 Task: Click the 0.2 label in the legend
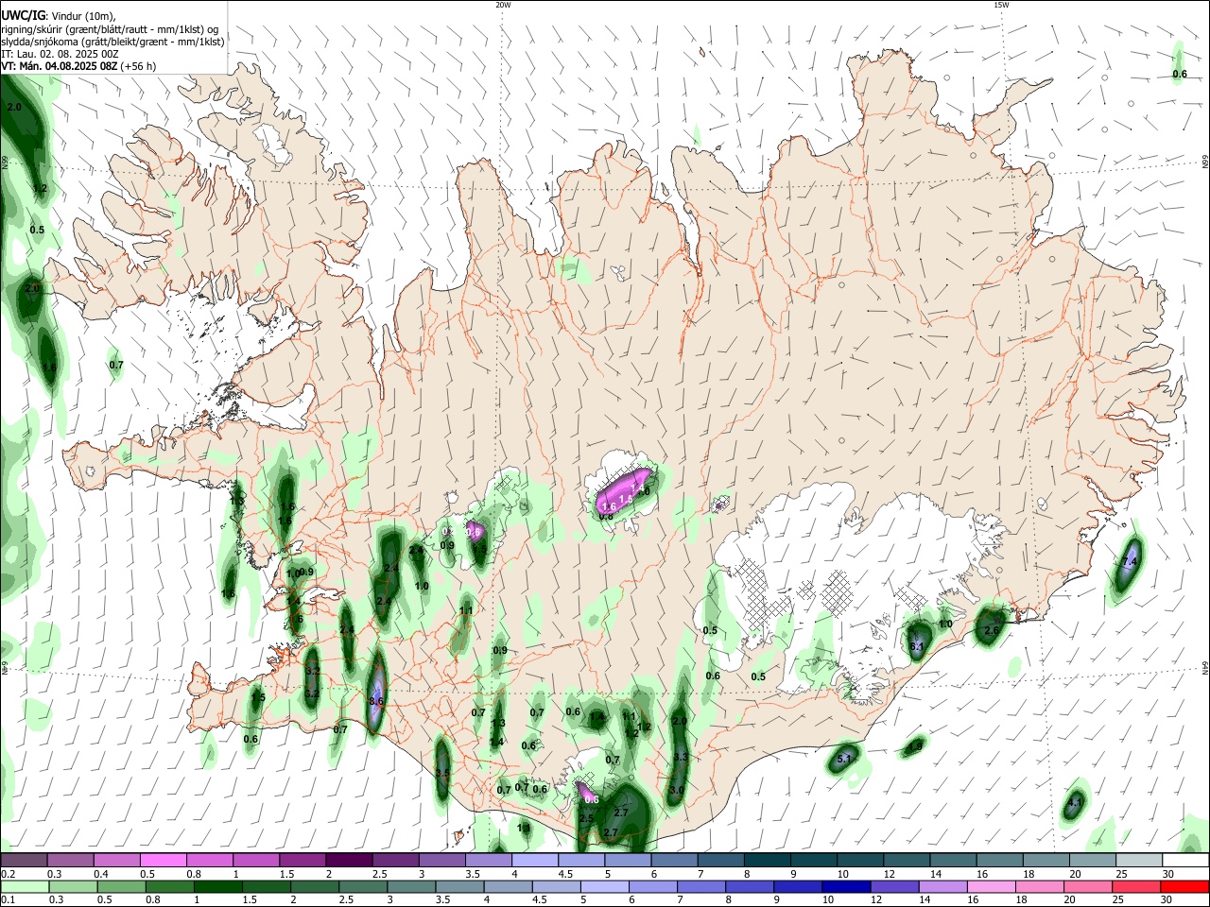[8, 875]
